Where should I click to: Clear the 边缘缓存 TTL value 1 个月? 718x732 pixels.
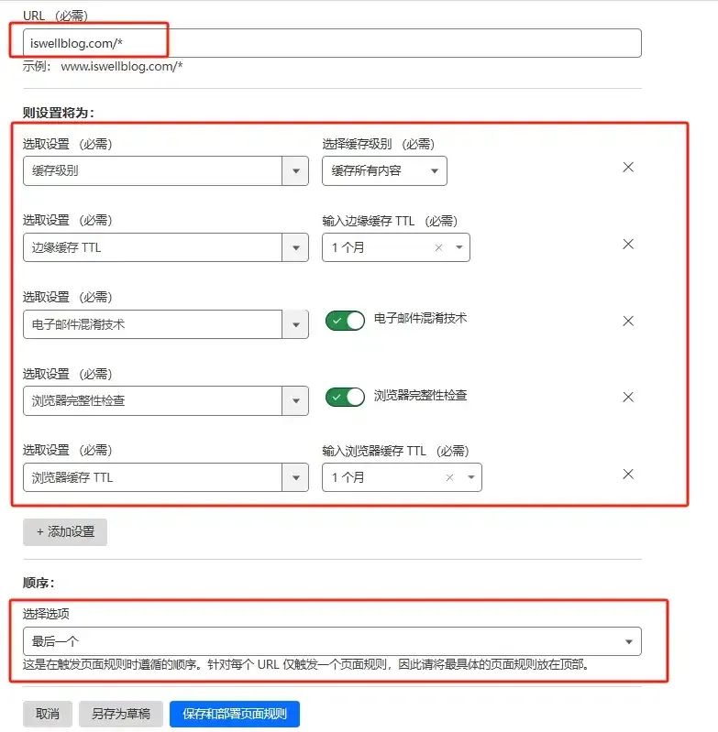[x=438, y=248]
